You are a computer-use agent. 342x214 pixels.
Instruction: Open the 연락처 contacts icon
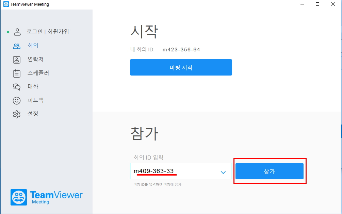[x=17, y=60]
